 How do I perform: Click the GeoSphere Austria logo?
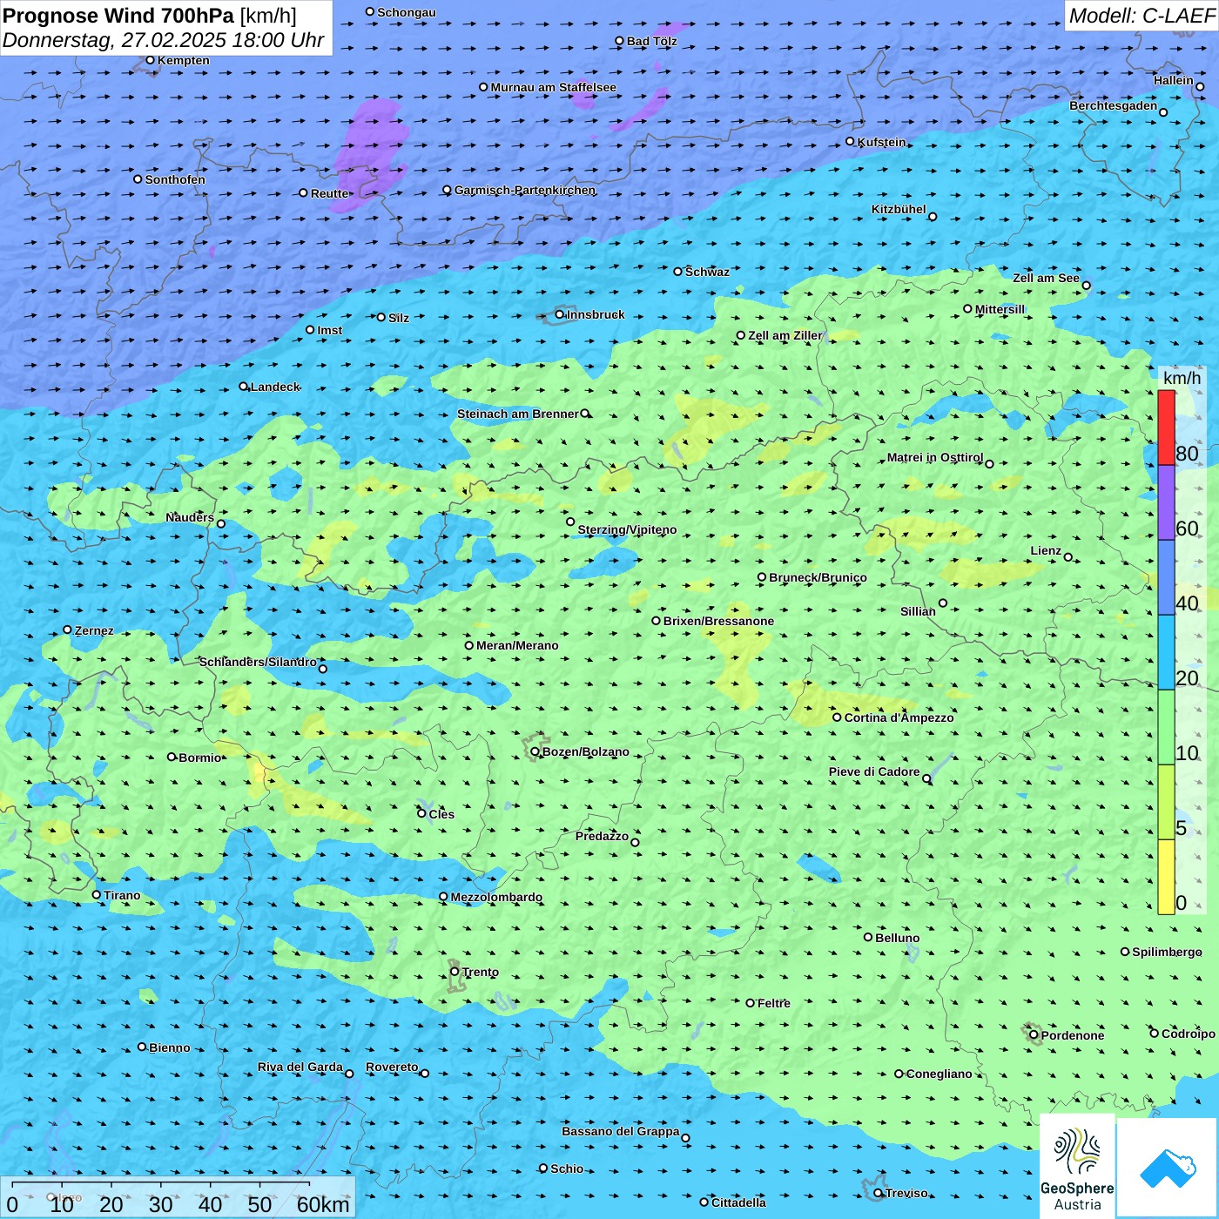pos(1077,1166)
